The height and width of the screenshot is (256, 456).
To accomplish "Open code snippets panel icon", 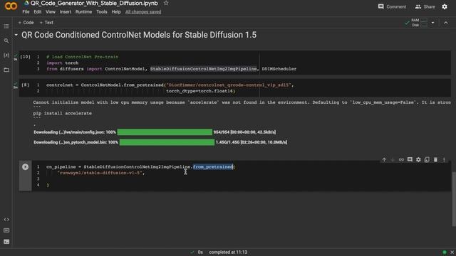I will (6, 220).
